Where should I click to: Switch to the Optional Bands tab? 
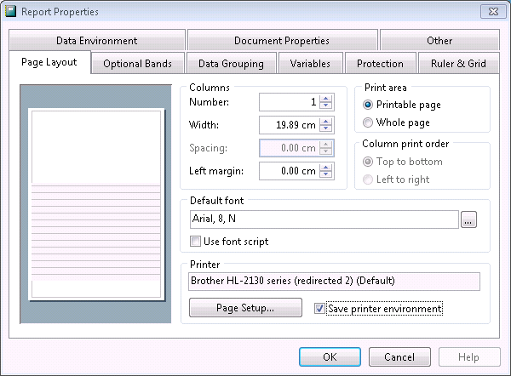tap(137, 64)
